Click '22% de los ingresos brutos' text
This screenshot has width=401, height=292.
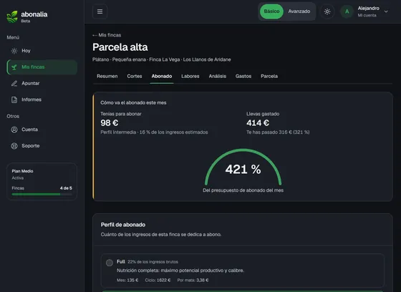[x=153, y=262]
